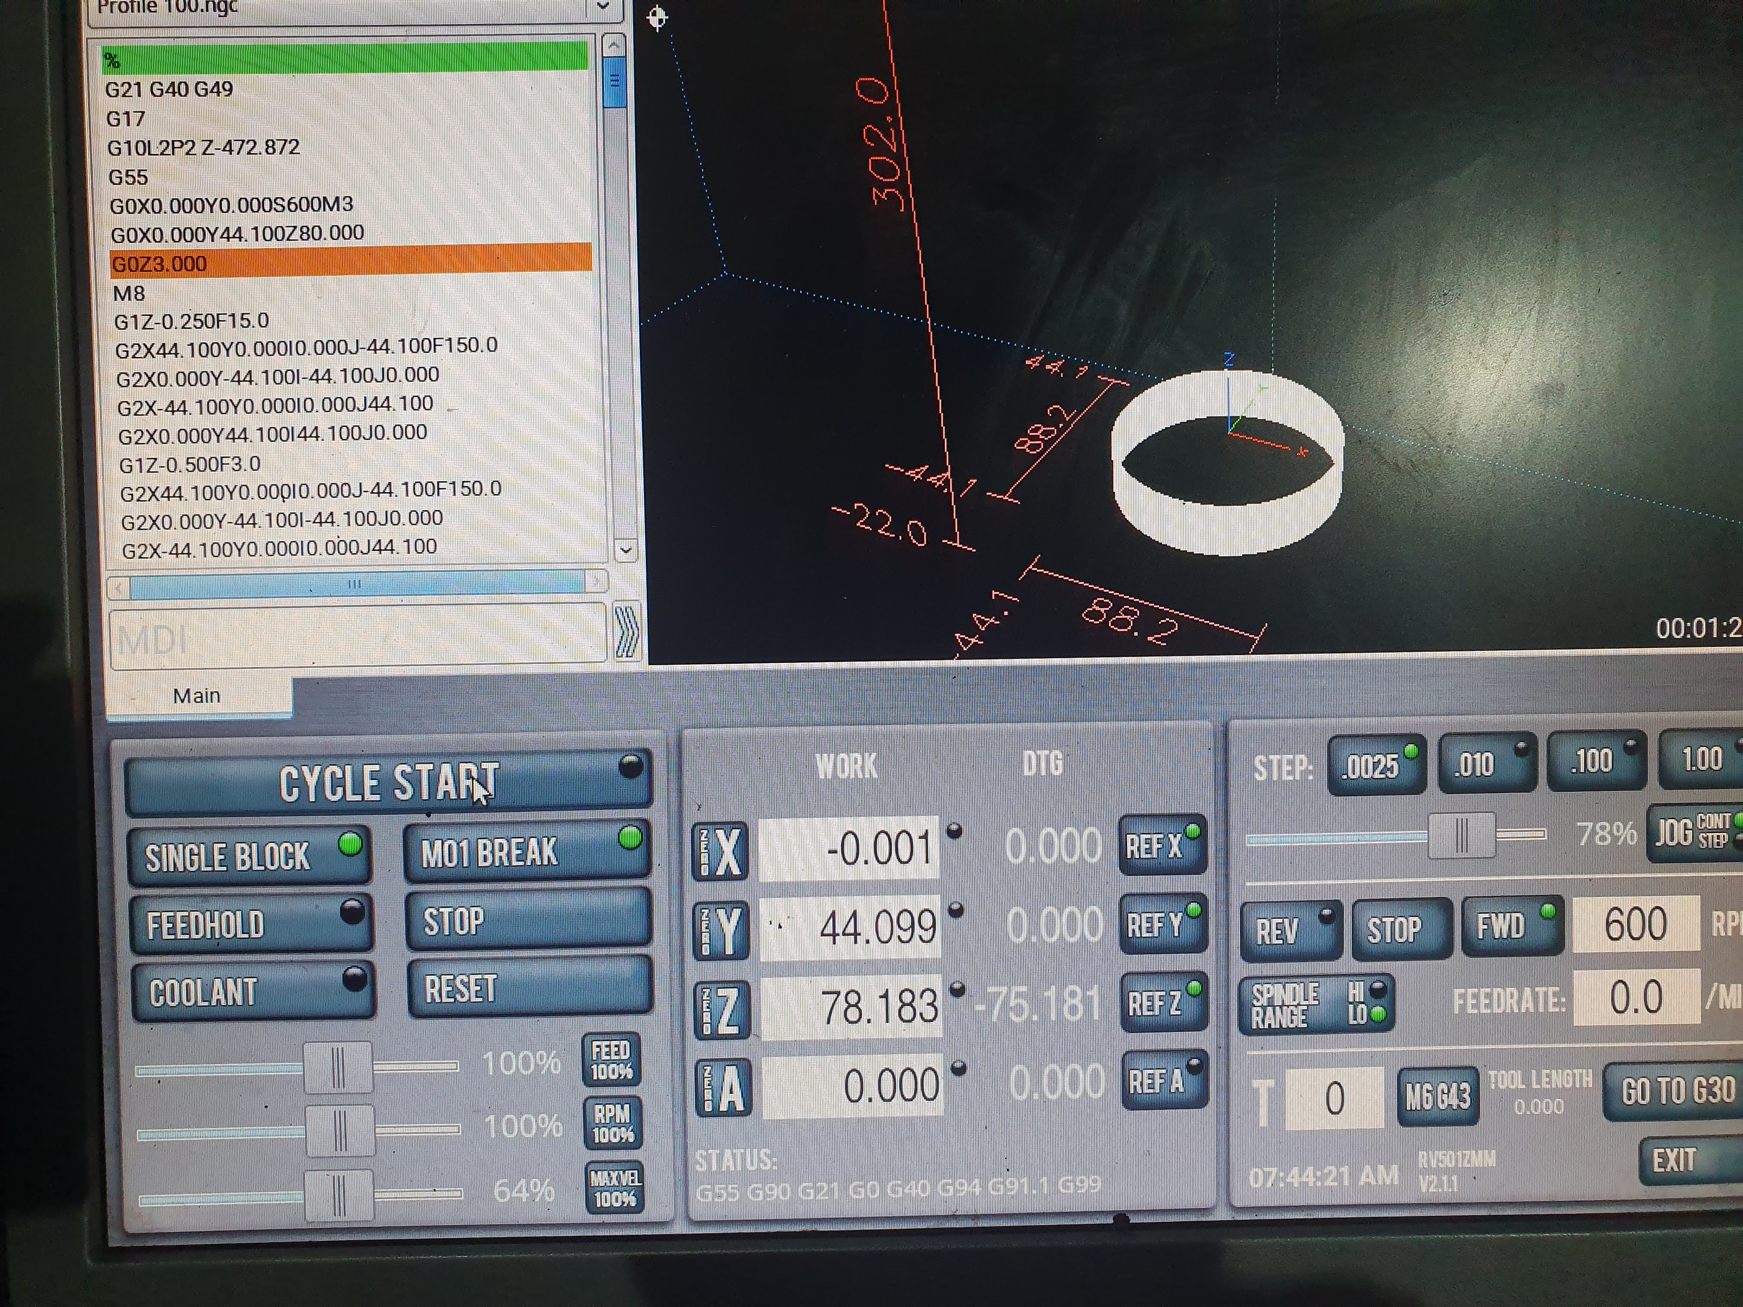Reset feed override with FEED 100% icon

coord(611,1060)
